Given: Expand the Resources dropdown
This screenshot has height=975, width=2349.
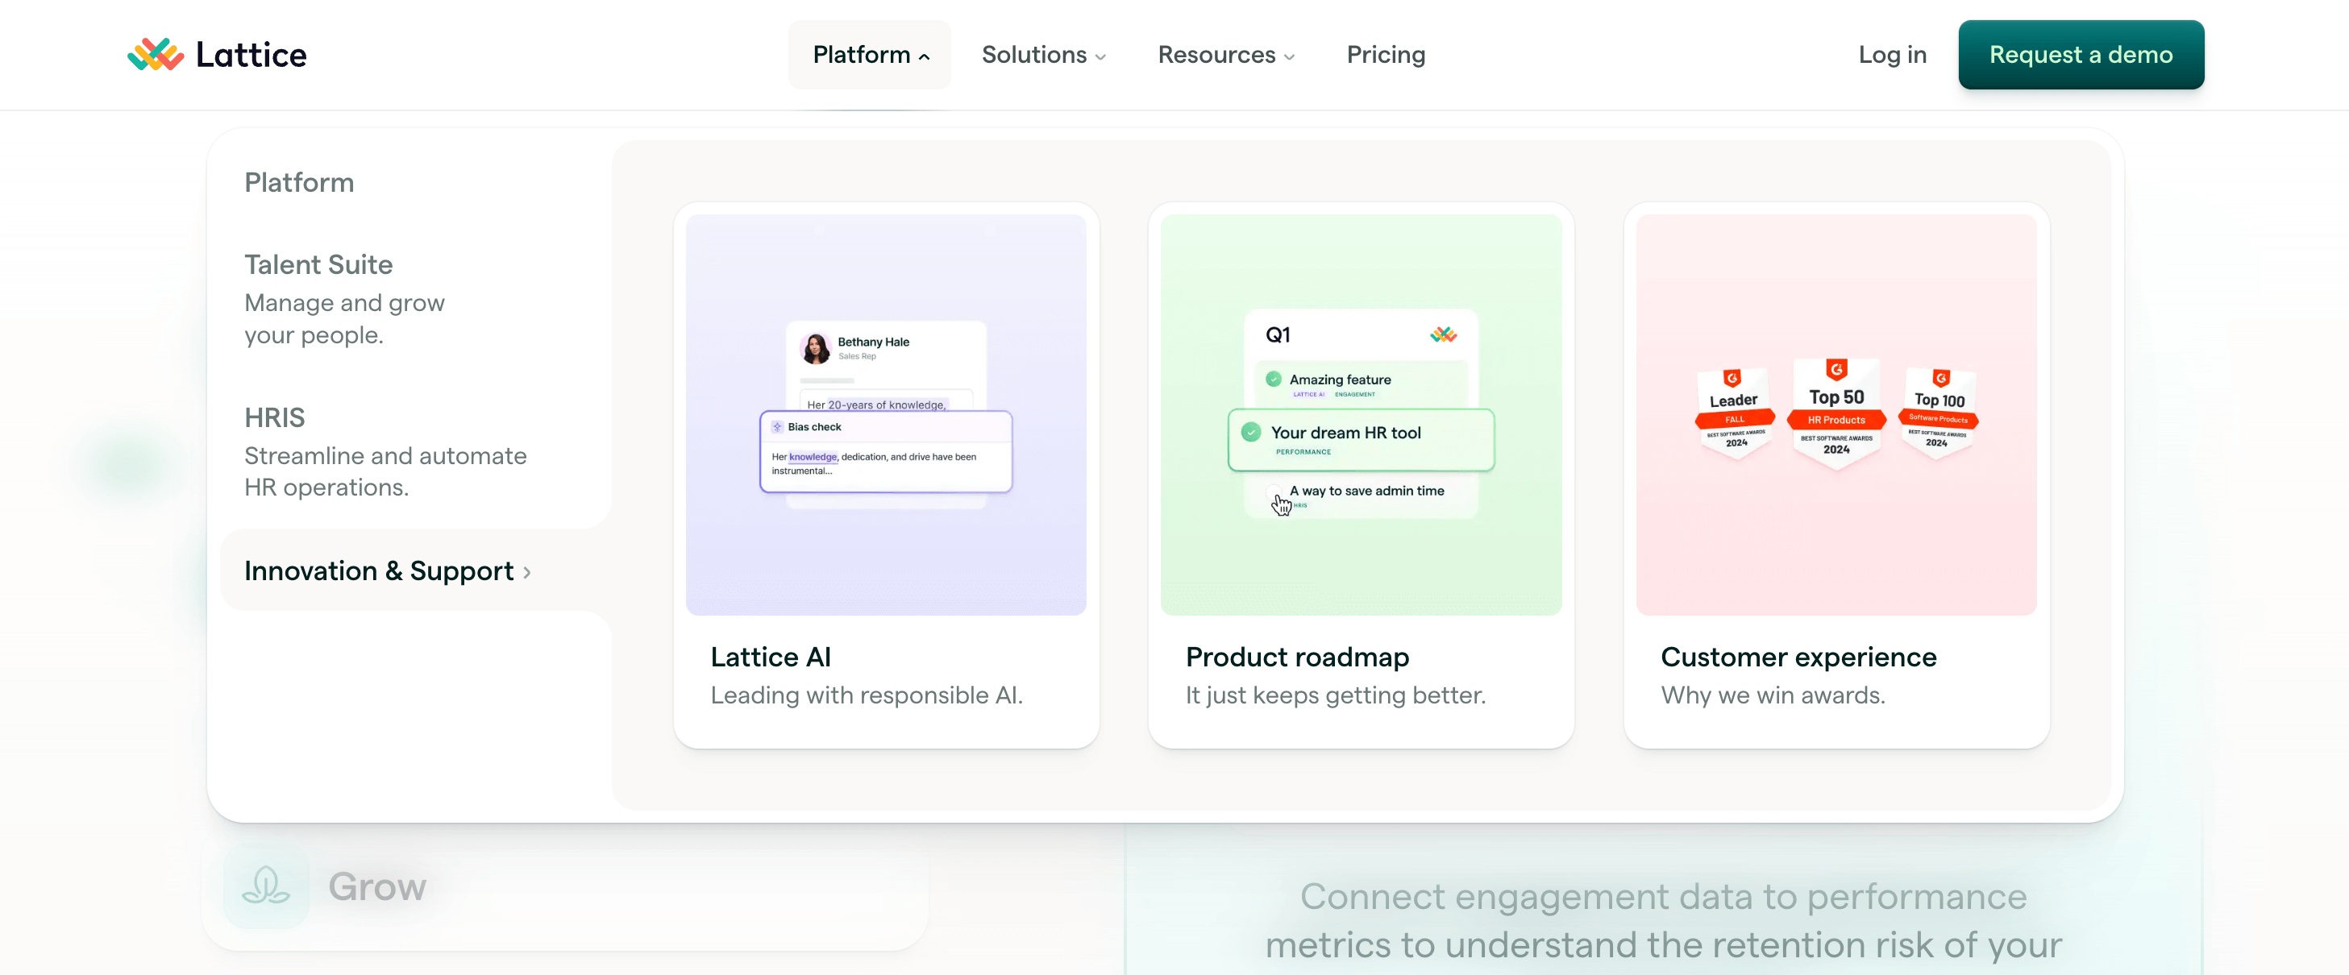Looking at the screenshot, I should 1224,55.
